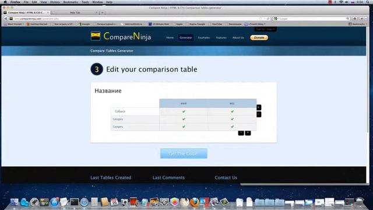Image resolution: width=373 pixels, height=210 pixels.
Task: Open the Tools menu
Action: pos(85,2)
